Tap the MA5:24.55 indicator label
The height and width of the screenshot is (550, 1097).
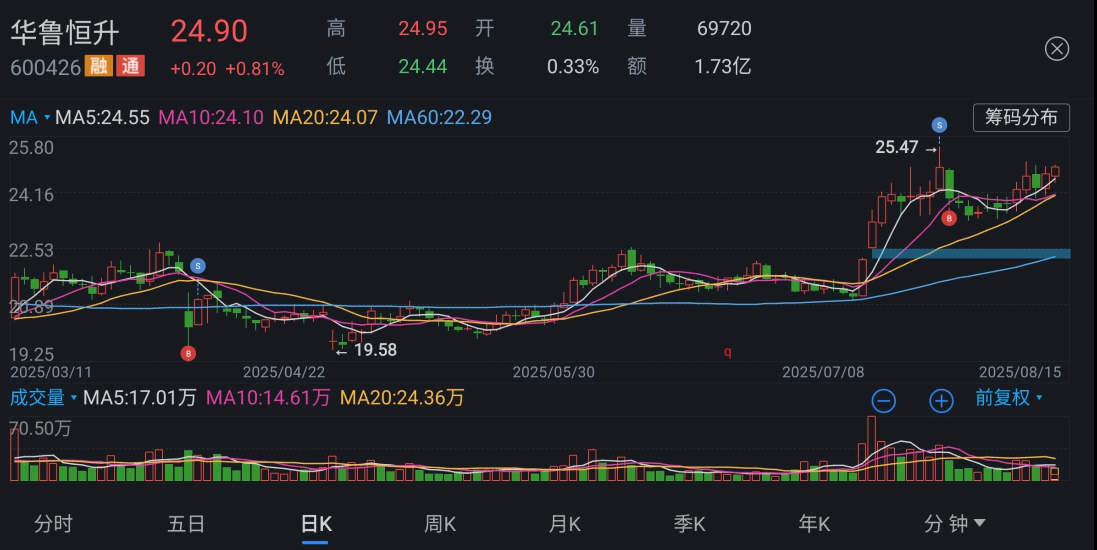click(x=102, y=117)
